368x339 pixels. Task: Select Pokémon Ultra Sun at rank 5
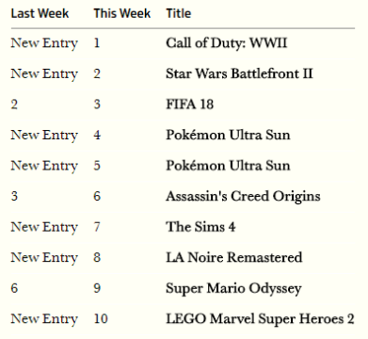(x=228, y=166)
